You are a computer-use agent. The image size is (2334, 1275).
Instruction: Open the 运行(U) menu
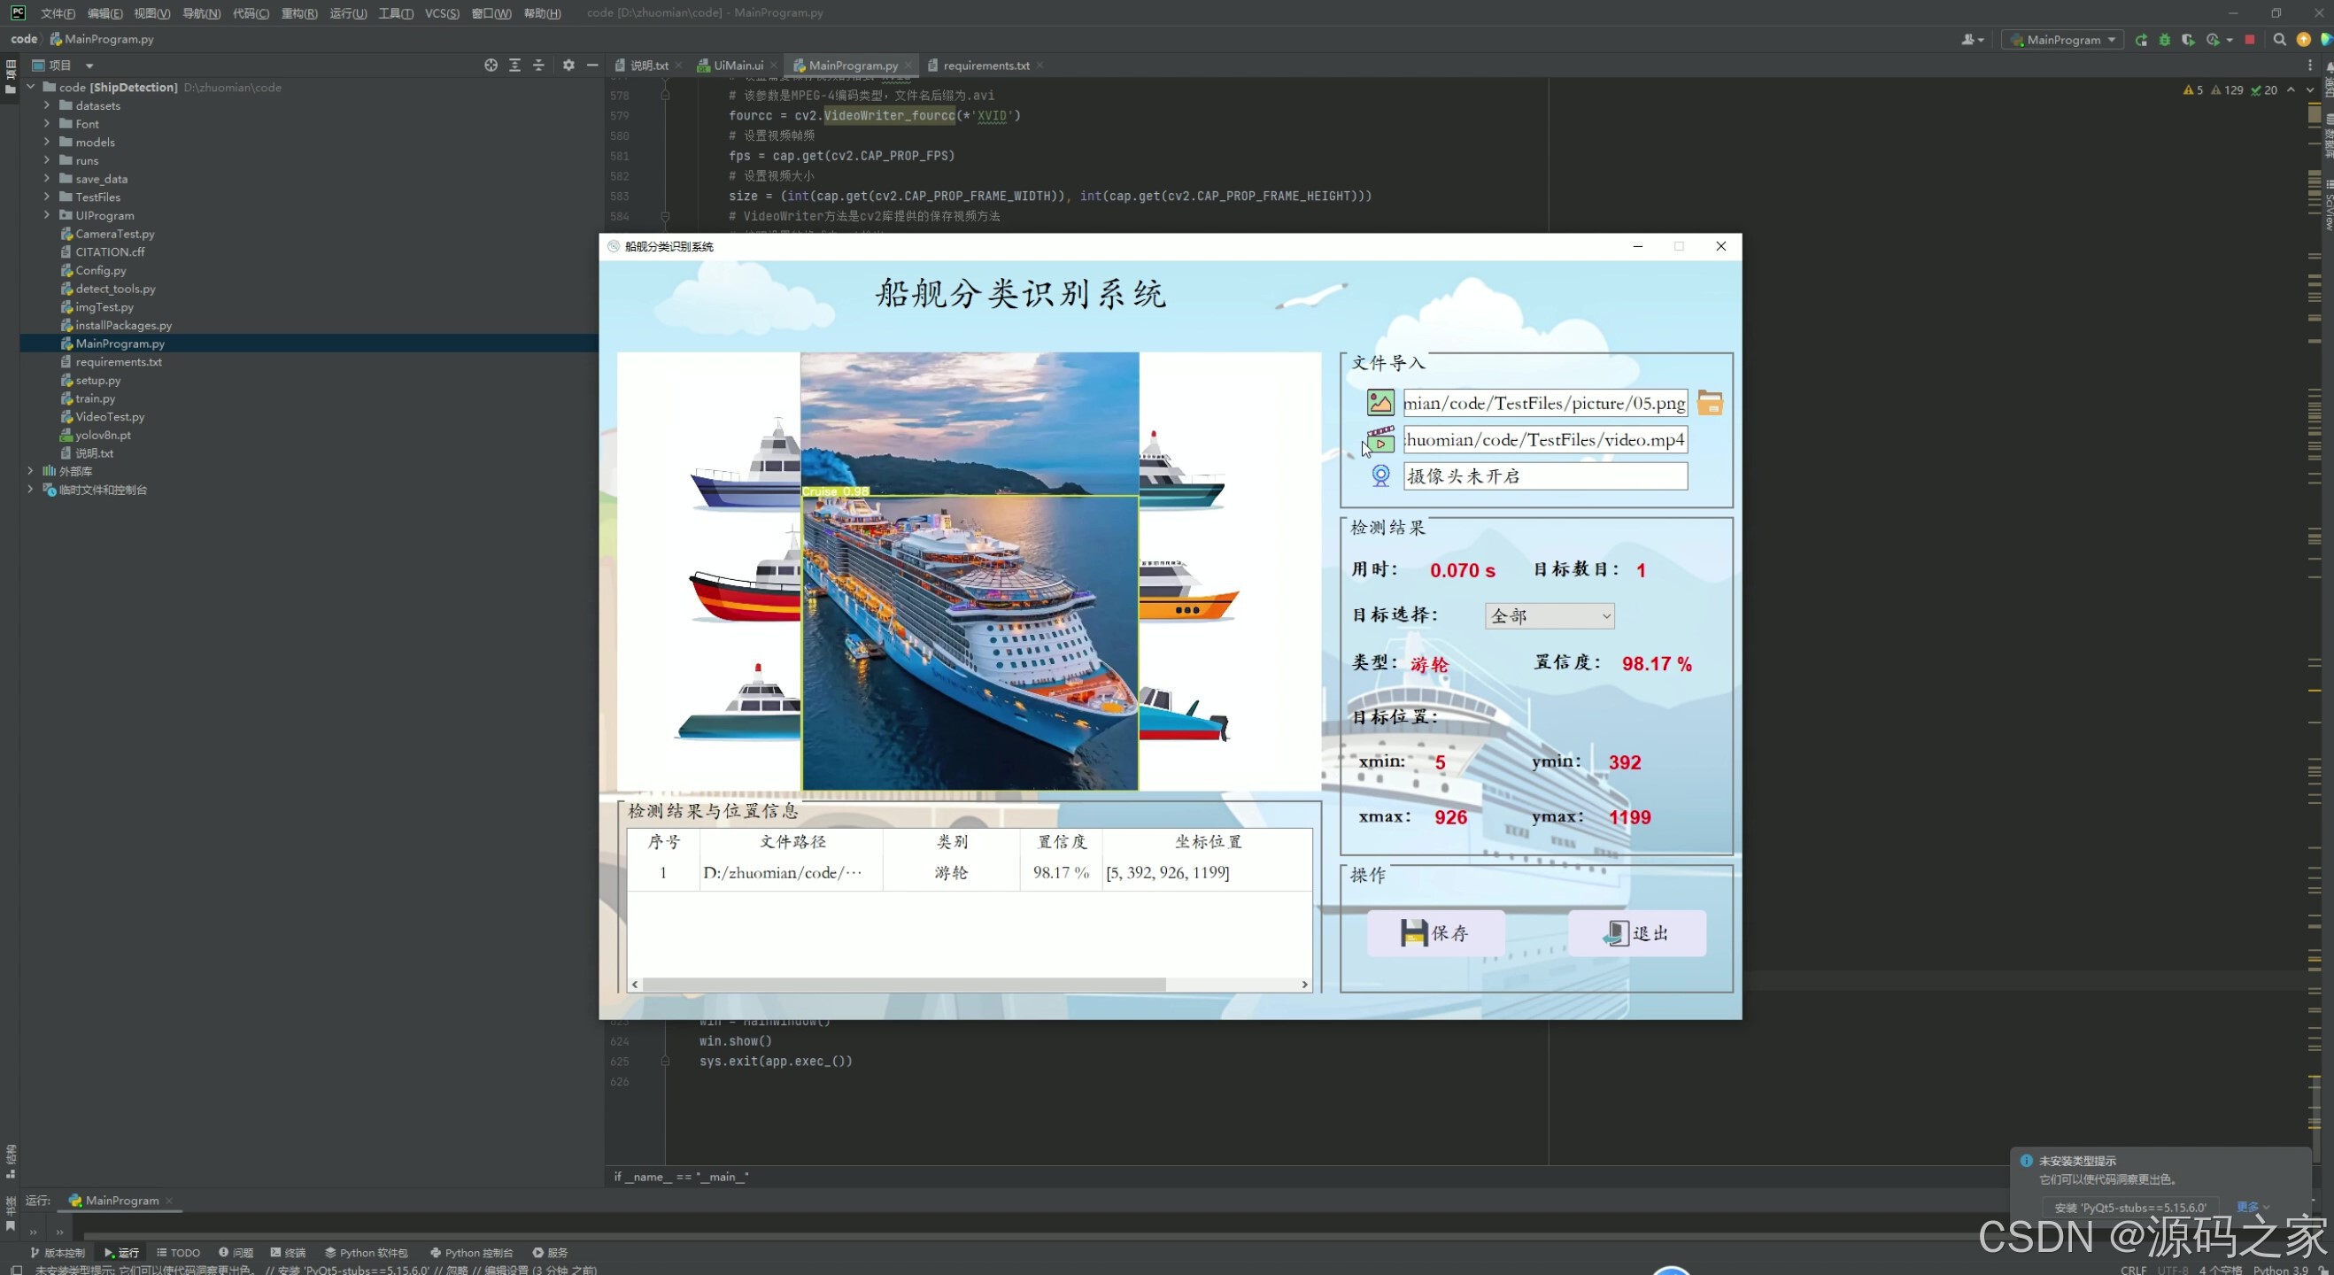(x=348, y=12)
